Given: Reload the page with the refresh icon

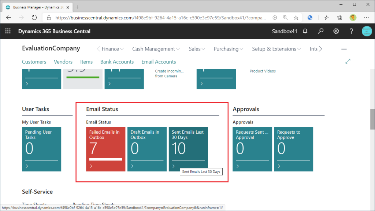Looking at the screenshot, I should click(34, 18).
